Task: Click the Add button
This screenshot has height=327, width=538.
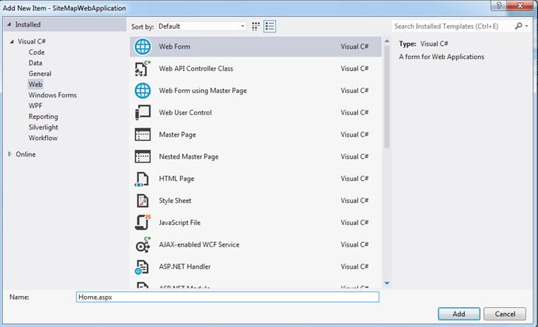Action: 459,314
